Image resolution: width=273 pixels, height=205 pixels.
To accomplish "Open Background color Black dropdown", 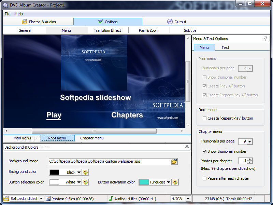I will (x=79, y=172).
